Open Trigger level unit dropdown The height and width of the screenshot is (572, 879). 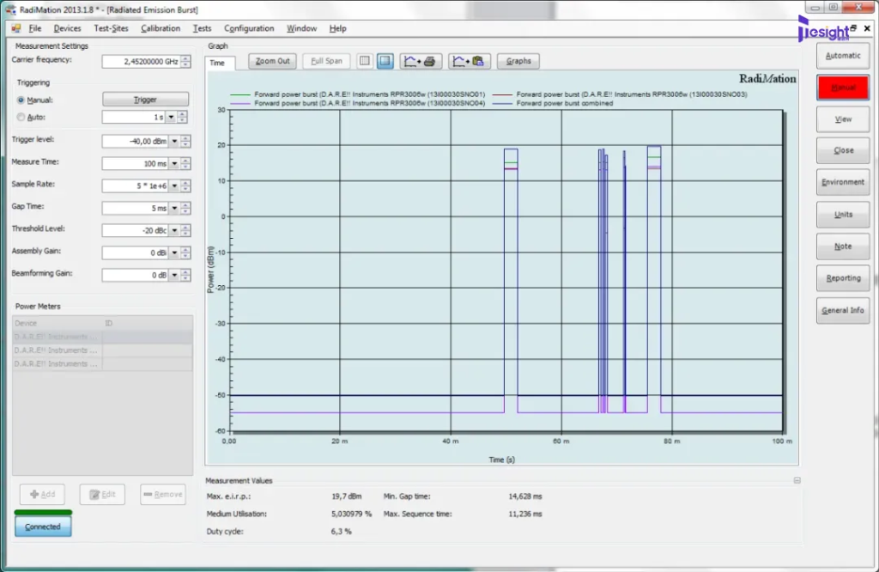coord(174,142)
